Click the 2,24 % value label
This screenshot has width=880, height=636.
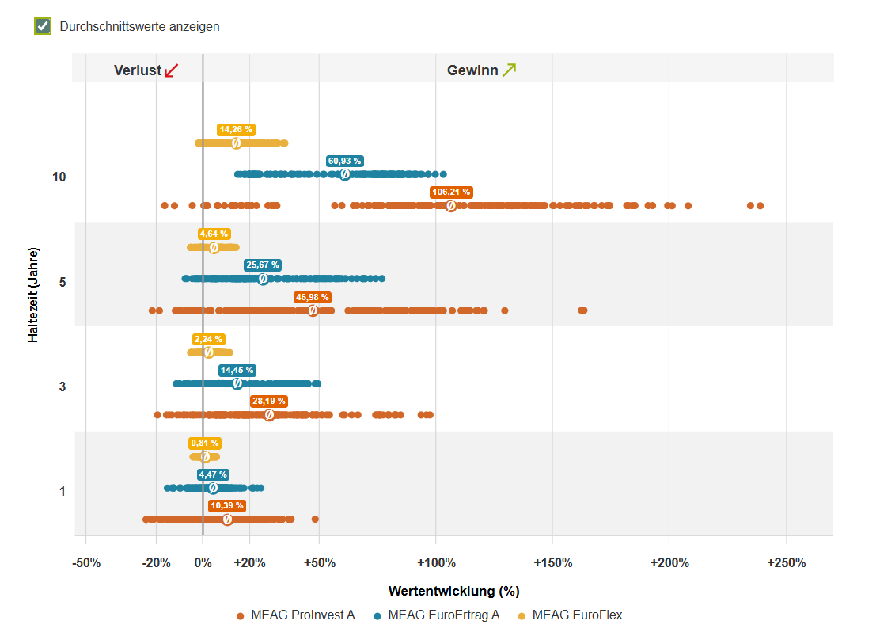pos(208,339)
